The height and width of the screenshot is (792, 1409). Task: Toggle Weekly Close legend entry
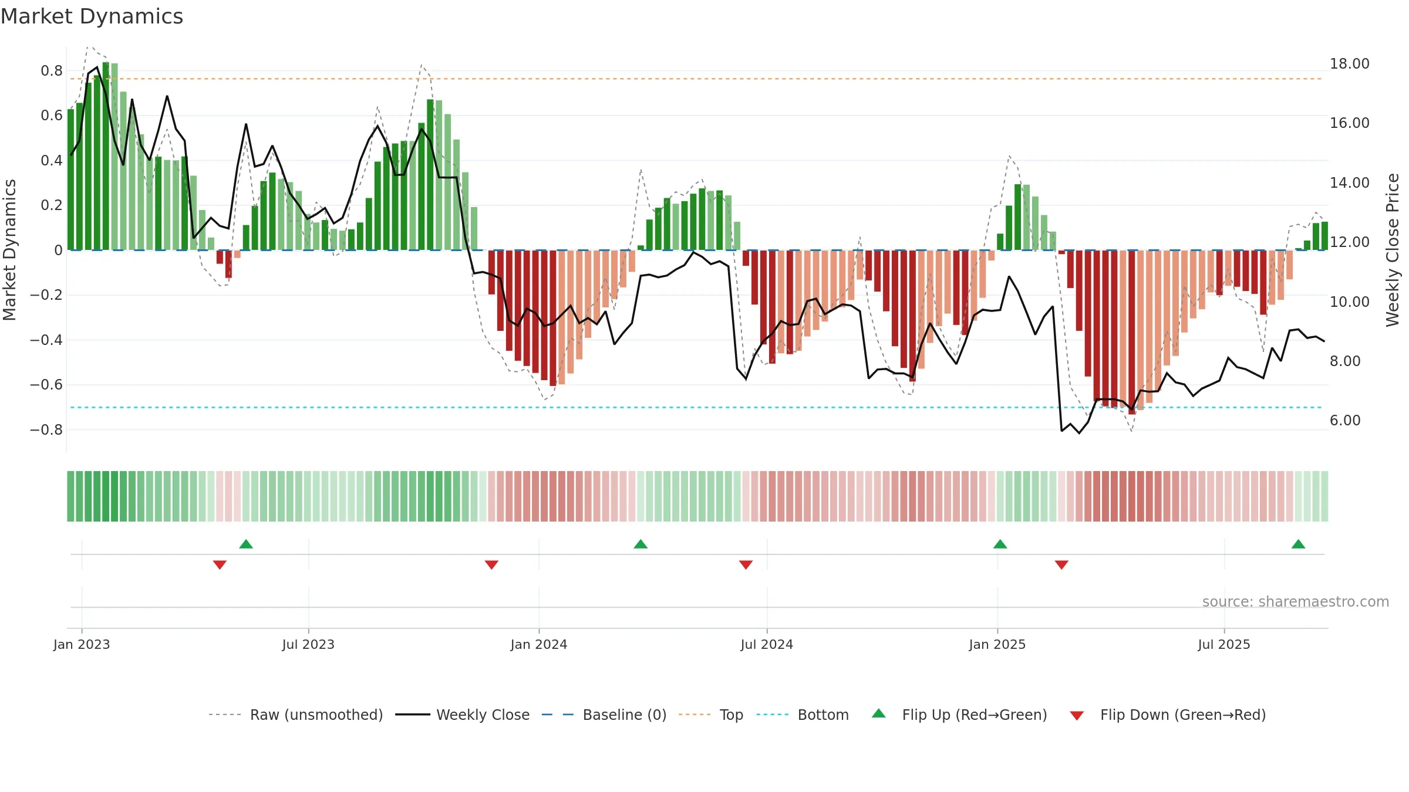tap(462, 715)
